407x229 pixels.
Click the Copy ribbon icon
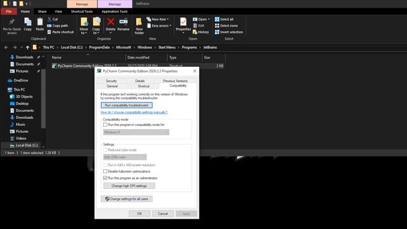coord(28,24)
